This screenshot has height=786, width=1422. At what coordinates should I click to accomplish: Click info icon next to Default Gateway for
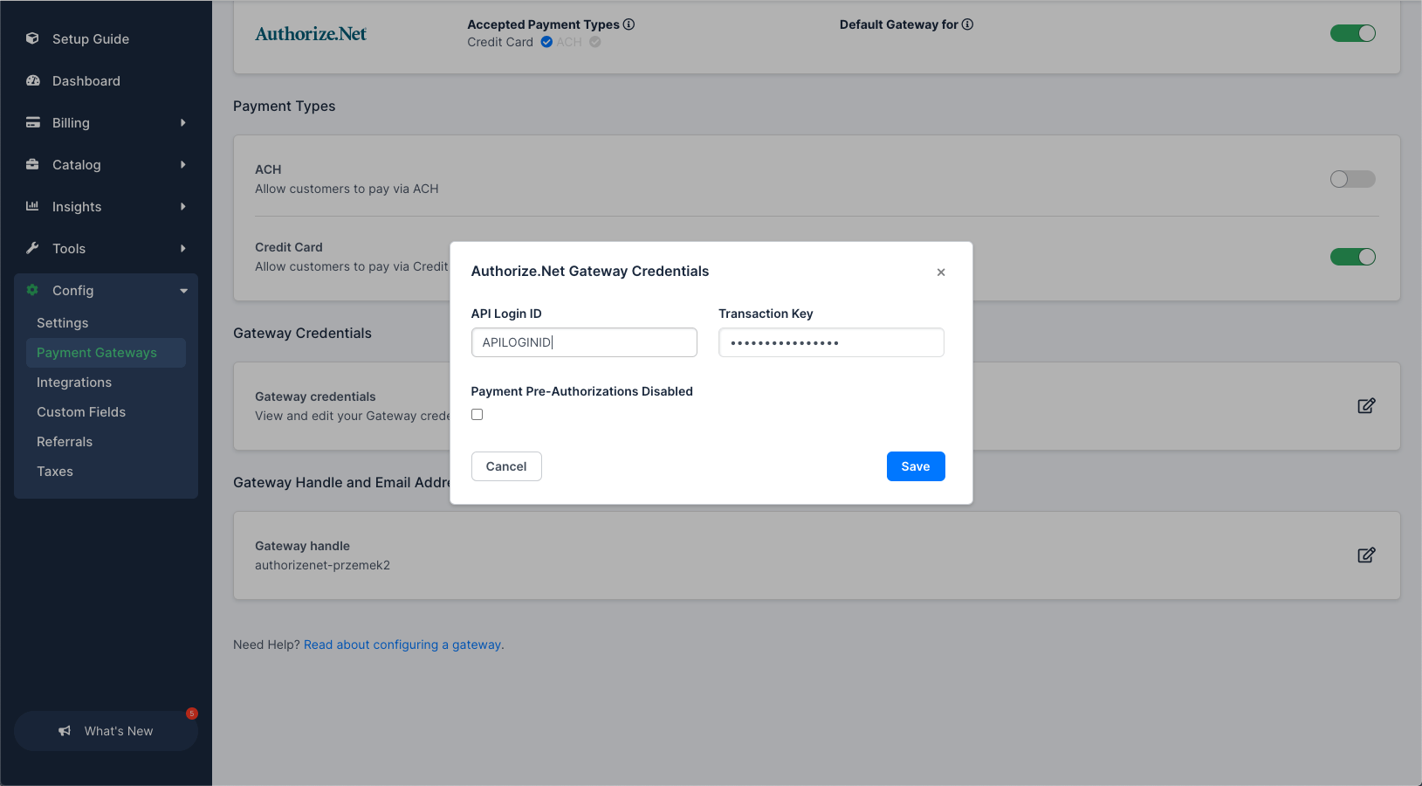(967, 24)
